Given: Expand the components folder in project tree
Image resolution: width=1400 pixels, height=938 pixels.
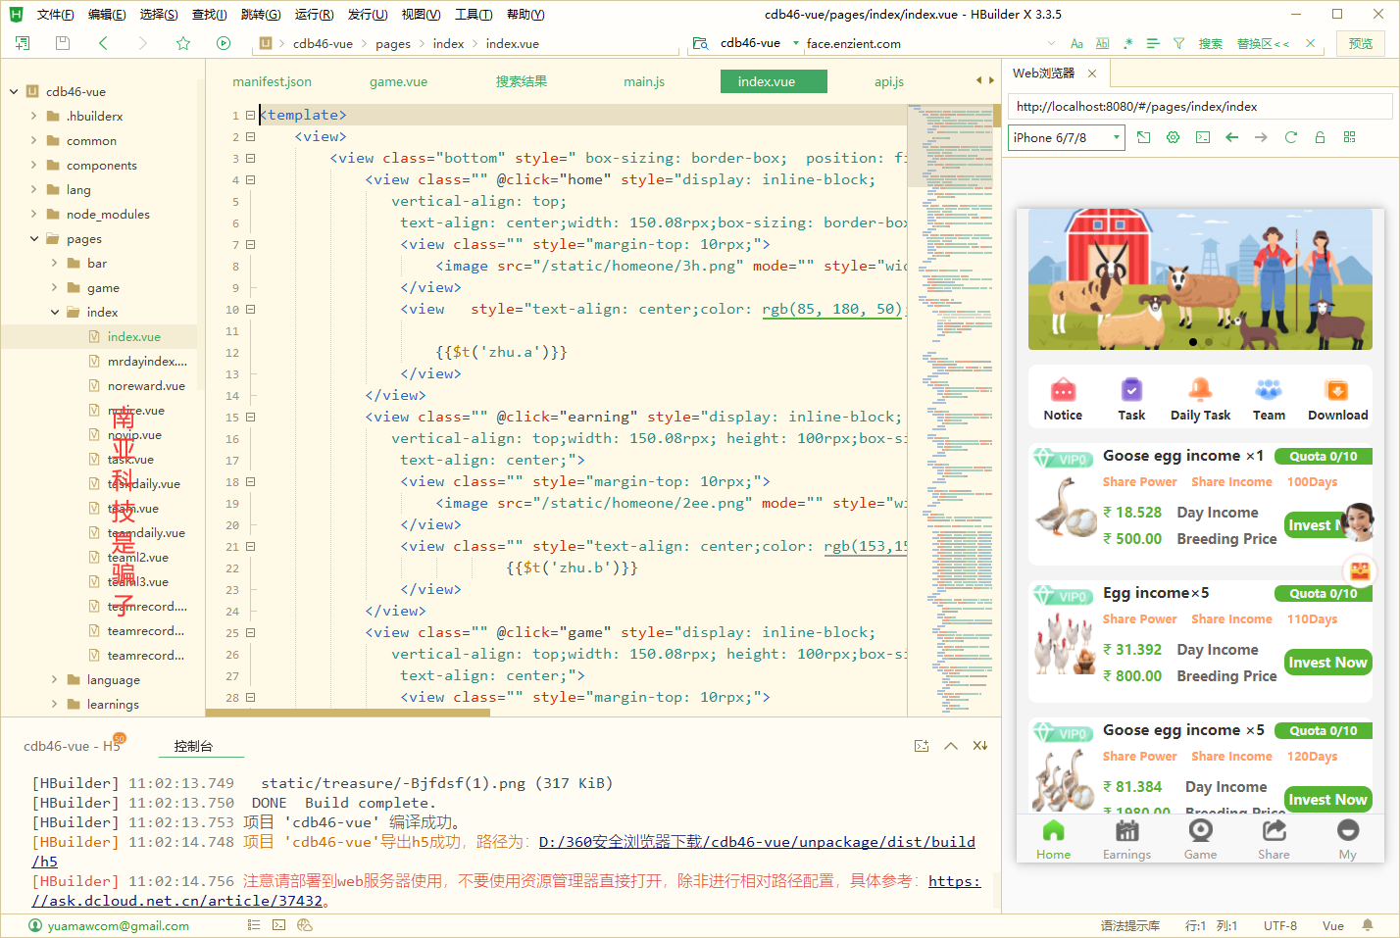Looking at the screenshot, I should [x=34, y=166].
